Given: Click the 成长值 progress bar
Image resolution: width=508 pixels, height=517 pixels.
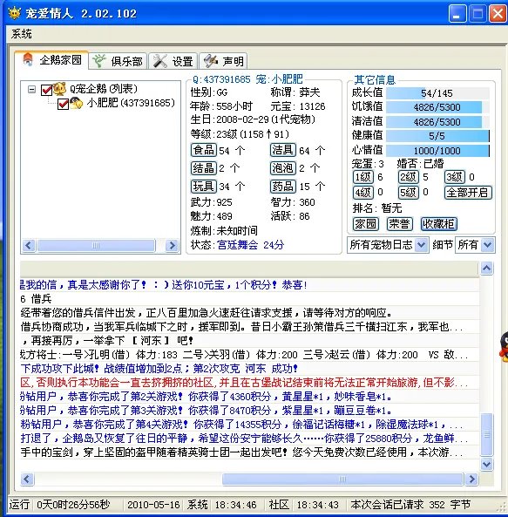Looking at the screenshot, I should click(x=437, y=93).
